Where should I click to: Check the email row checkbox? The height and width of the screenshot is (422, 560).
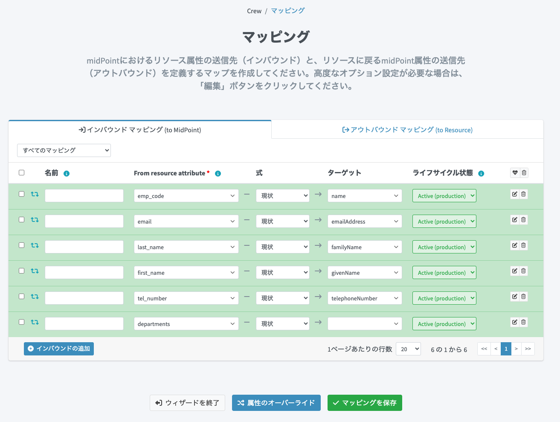pos(21,219)
